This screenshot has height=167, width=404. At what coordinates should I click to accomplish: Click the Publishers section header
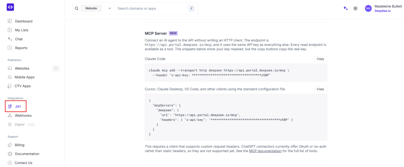15,60
